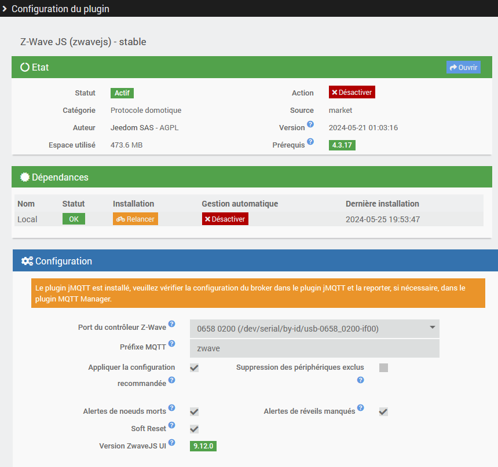Click the Relancer dependencies installation button
Viewport: 498px width, 467px height.
coord(136,219)
